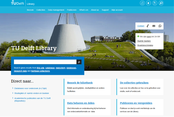Open Databases voor onderzoek (A-Z lijst)
This screenshot has height=117, width=174.
click(30, 88)
